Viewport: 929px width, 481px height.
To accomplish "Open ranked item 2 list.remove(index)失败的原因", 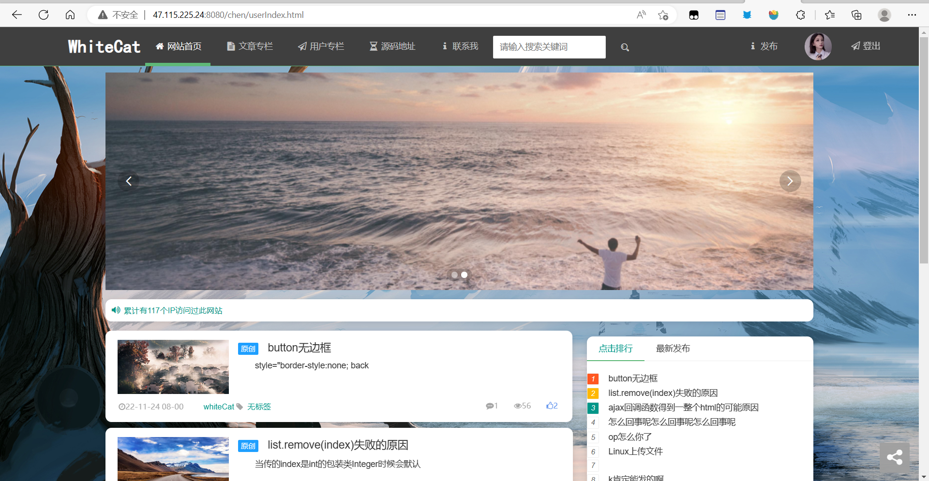I will [x=663, y=393].
